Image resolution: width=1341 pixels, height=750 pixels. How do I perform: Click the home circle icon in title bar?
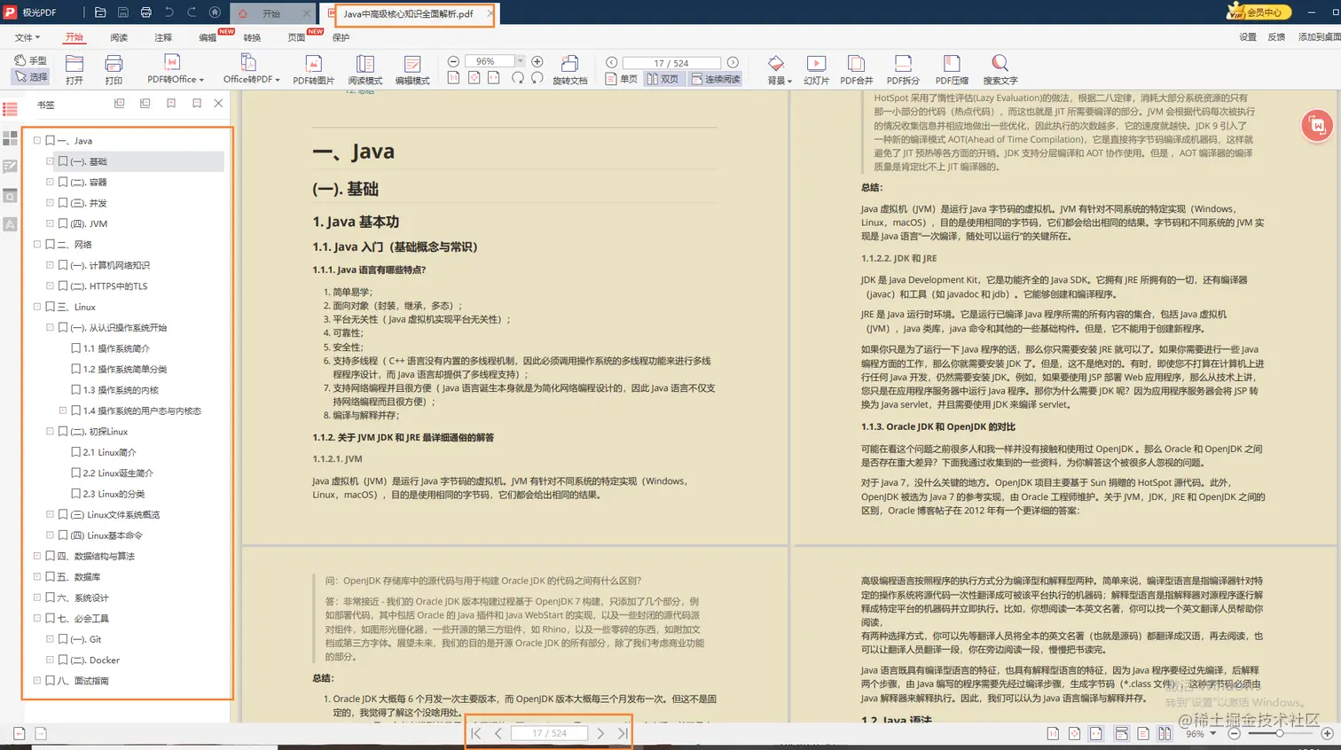[215, 12]
